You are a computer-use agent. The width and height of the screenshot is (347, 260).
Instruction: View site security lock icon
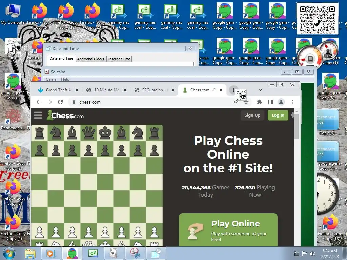[74, 102]
